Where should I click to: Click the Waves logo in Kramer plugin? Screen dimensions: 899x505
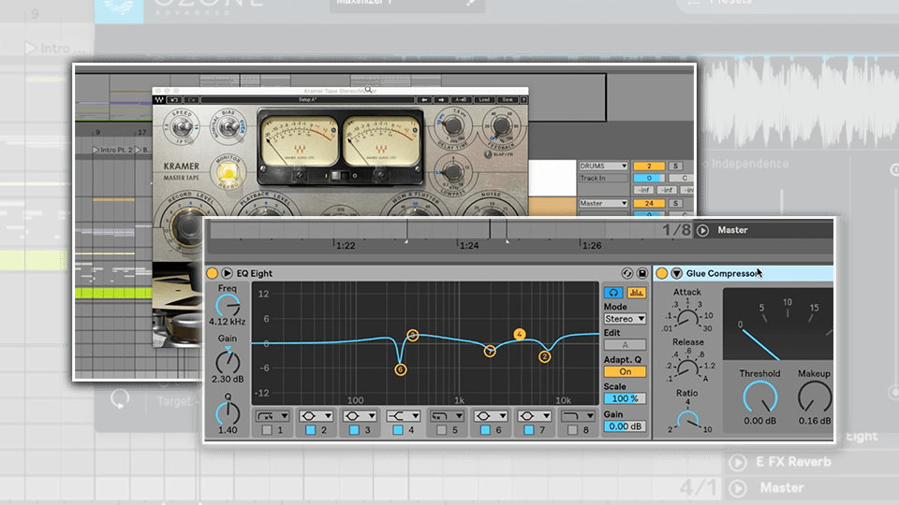(x=159, y=100)
